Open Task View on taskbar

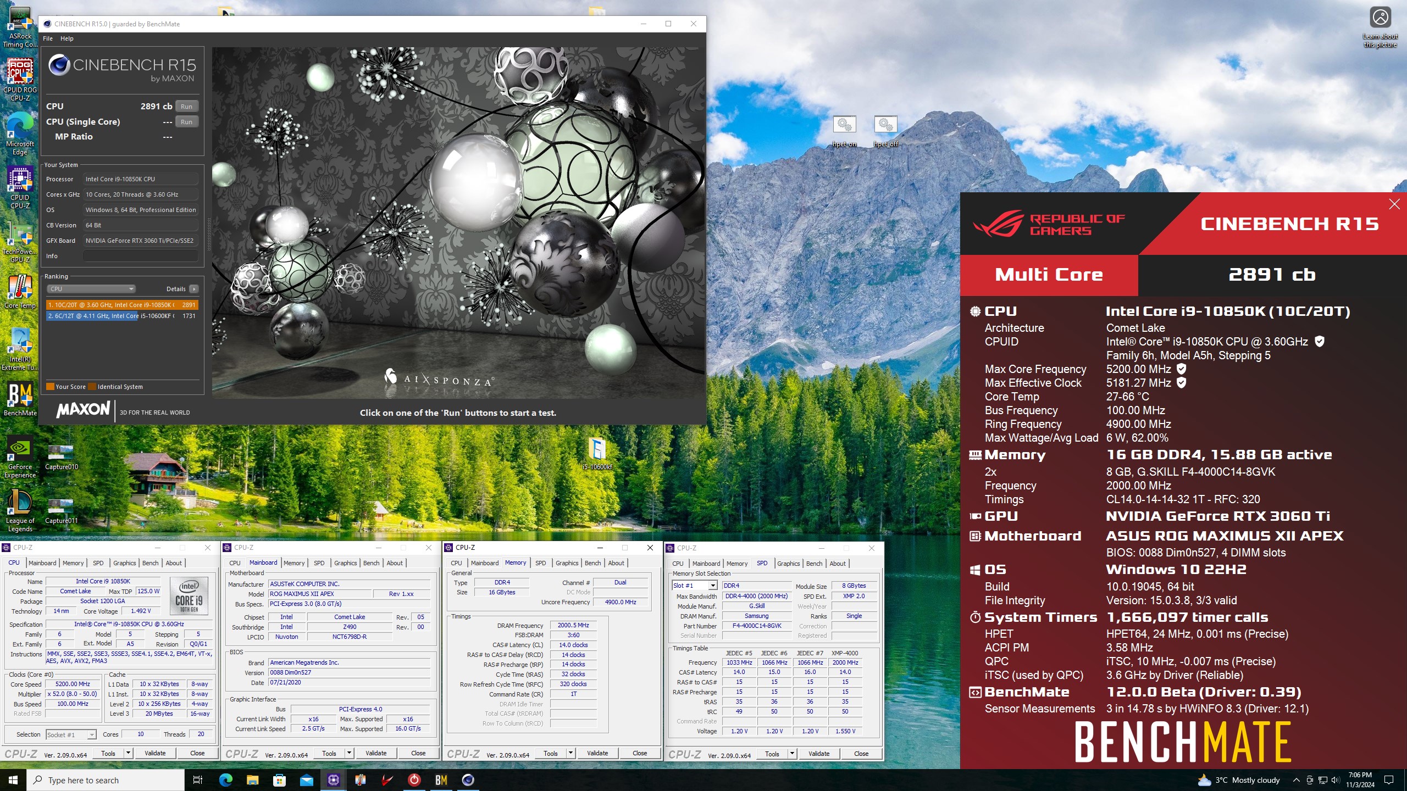[x=198, y=780]
